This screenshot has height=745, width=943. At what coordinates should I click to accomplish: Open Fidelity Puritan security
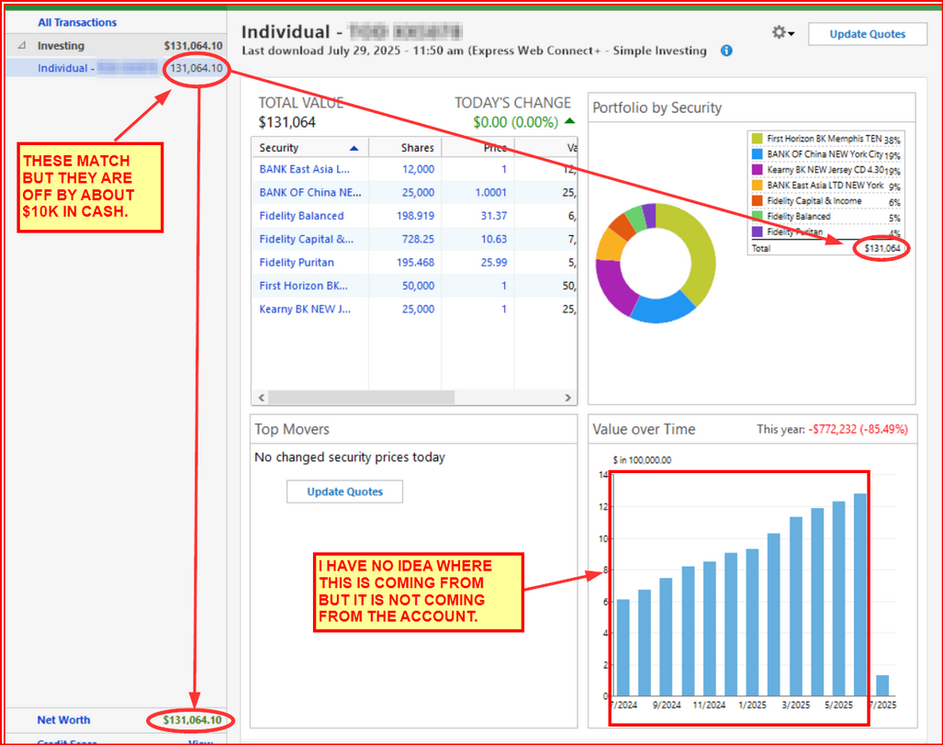click(297, 263)
